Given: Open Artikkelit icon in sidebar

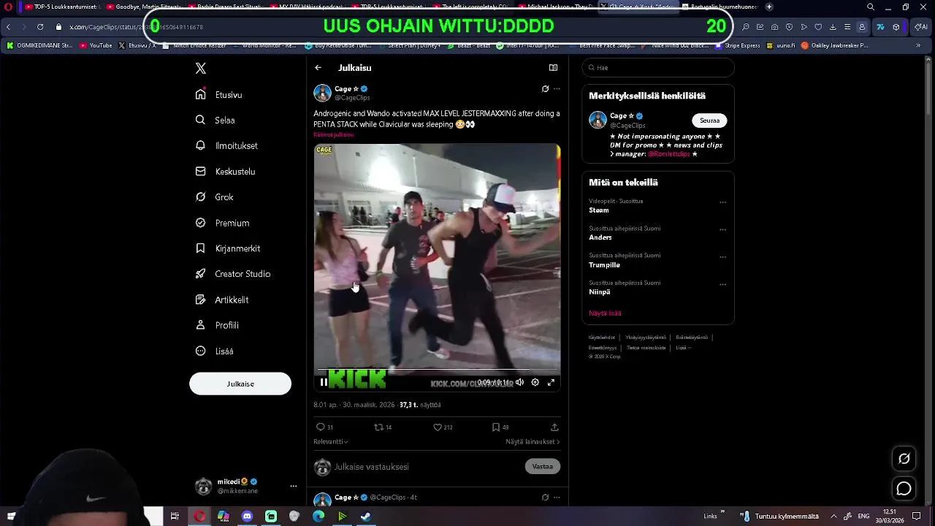Looking at the screenshot, I should point(200,300).
